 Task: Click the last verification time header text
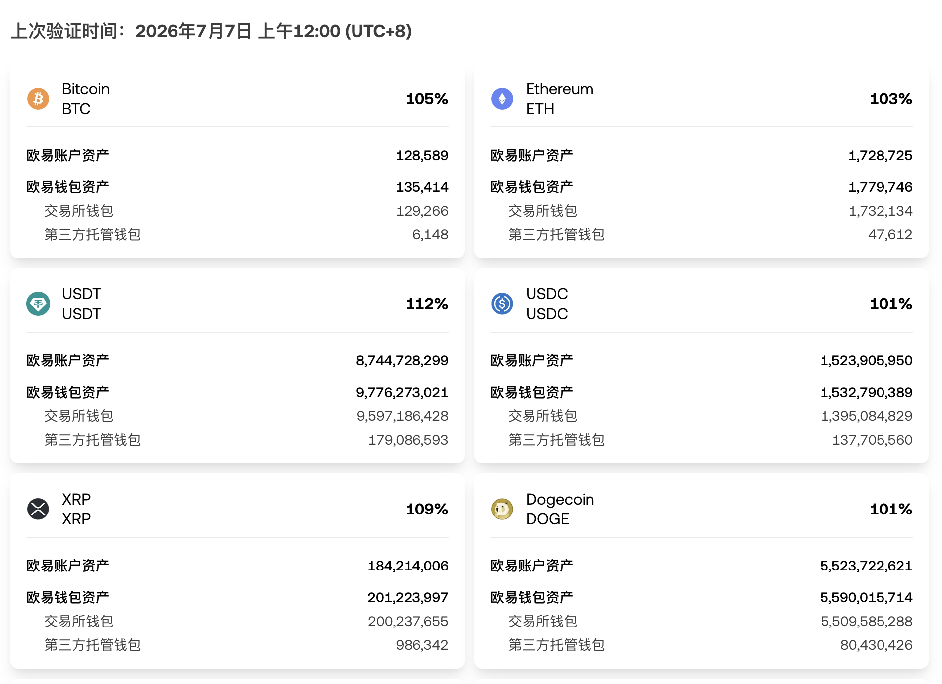coord(211,31)
